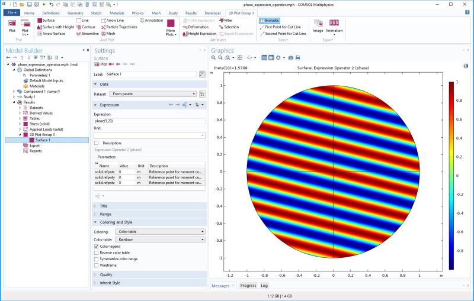
Task: Open the Progress tab
Action: pyautogui.click(x=248, y=286)
